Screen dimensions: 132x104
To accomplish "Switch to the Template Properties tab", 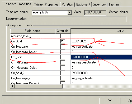I will pyautogui.click(x=18, y=4).
